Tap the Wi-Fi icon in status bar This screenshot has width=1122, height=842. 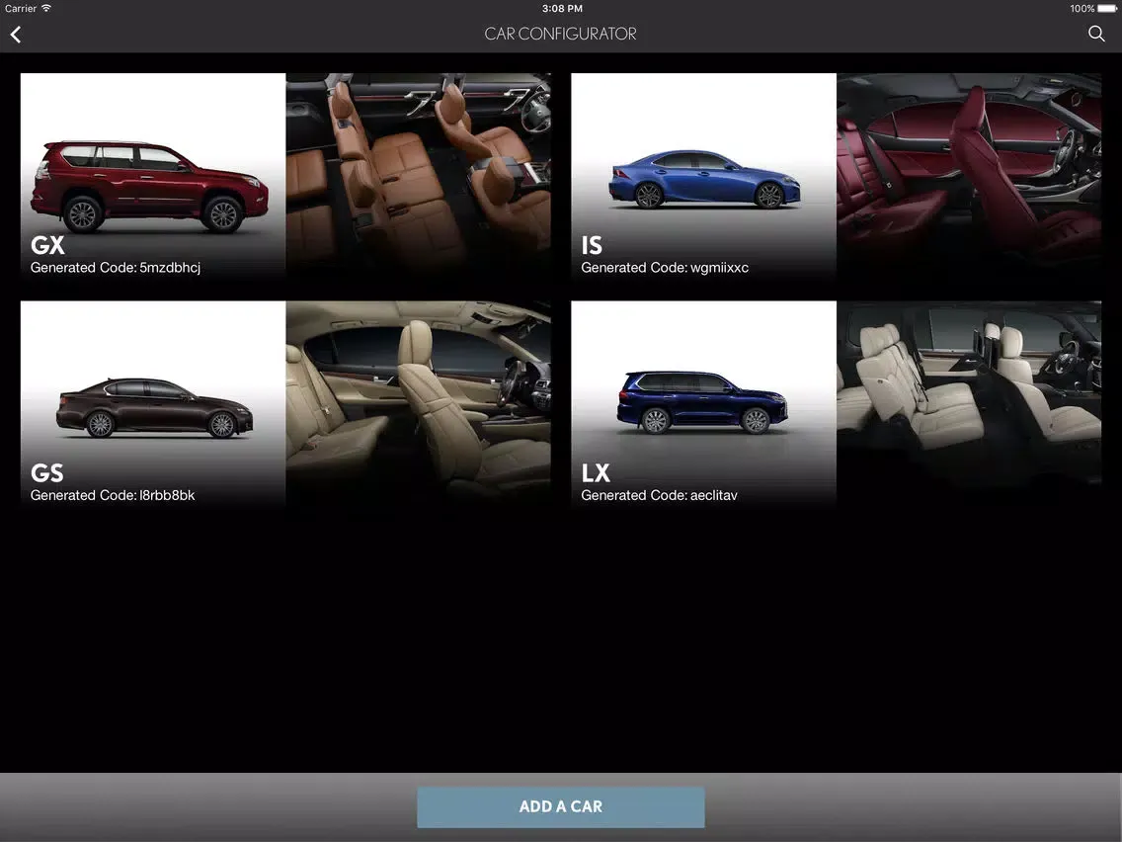[46, 8]
